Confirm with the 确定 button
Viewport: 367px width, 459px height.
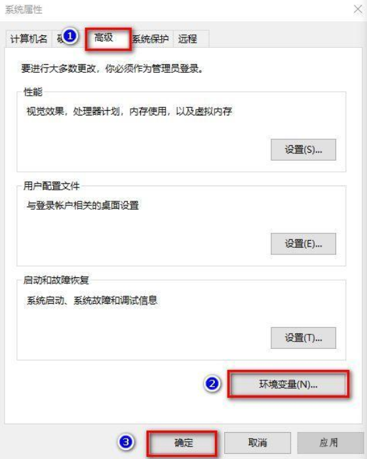click(183, 443)
